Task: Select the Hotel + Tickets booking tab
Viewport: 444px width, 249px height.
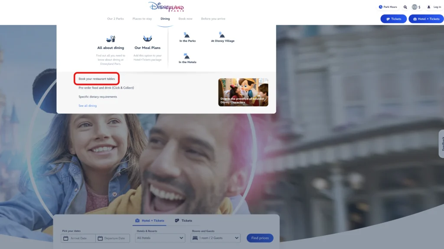Action: (x=150, y=220)
